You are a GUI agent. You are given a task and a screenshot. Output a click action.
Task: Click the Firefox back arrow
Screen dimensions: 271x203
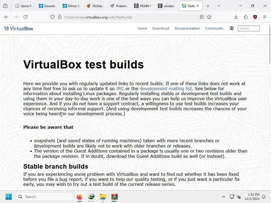[x=6, y=17]
